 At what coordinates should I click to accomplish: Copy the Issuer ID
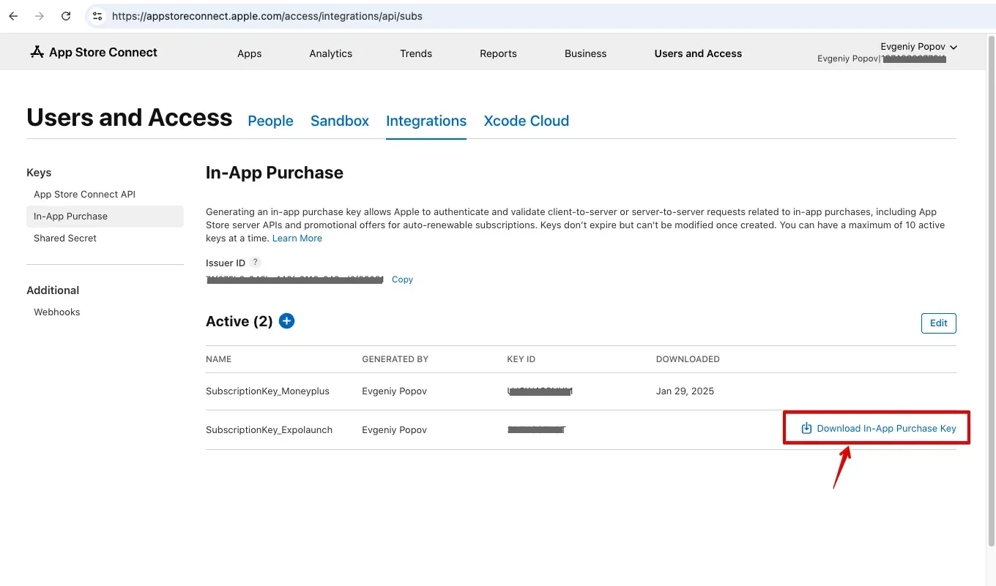tap(402, 279)
